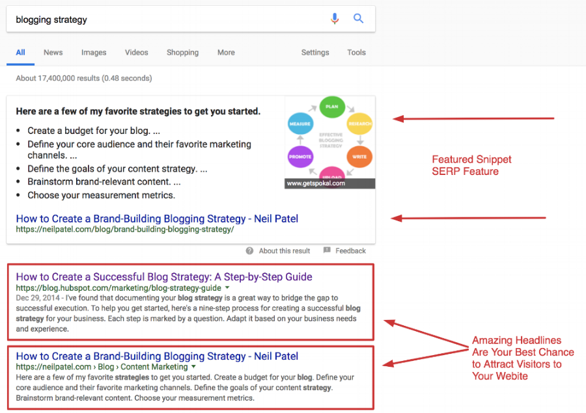Open the featured snippet blogging strategy image

(x=330, y=142)
